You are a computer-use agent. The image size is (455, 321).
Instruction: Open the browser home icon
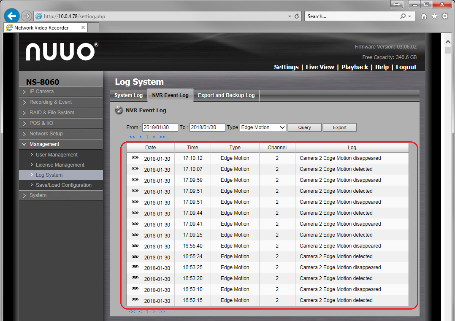pos(424,16)
